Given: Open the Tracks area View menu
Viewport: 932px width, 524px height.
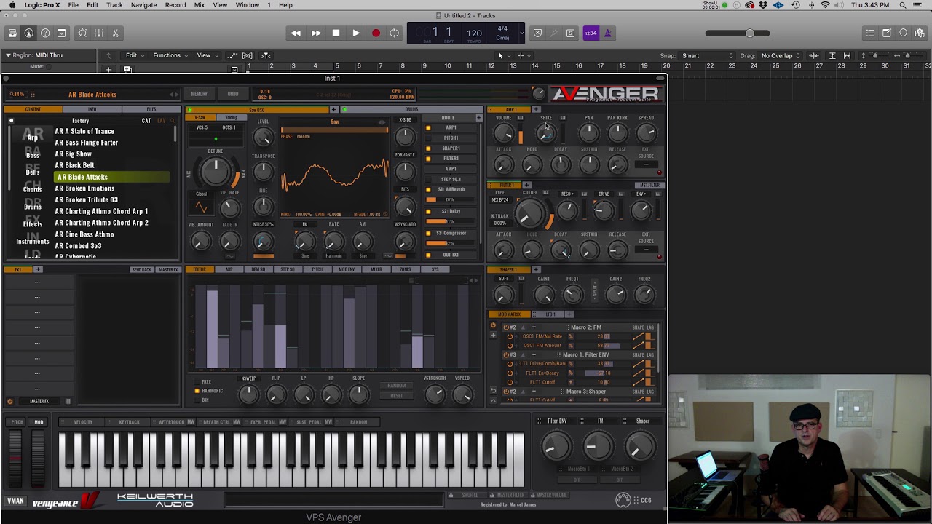Looking at the screenshot, I should 207,55.
